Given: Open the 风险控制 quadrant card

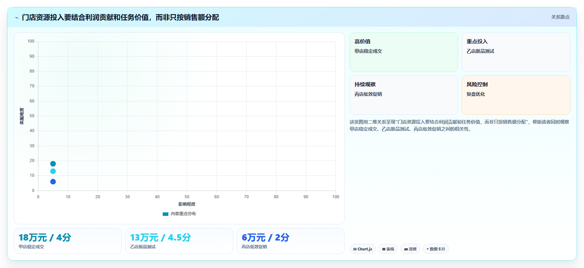Looking at the screenshot, I should pos(516,95).
